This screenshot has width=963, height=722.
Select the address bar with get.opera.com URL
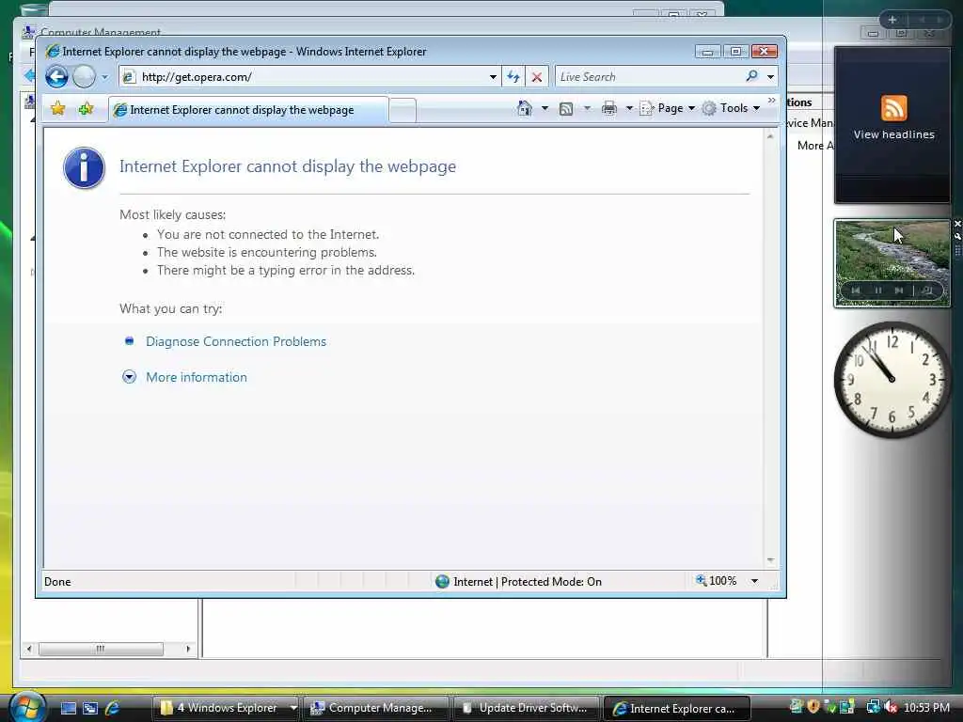click(x=308, y=77)
